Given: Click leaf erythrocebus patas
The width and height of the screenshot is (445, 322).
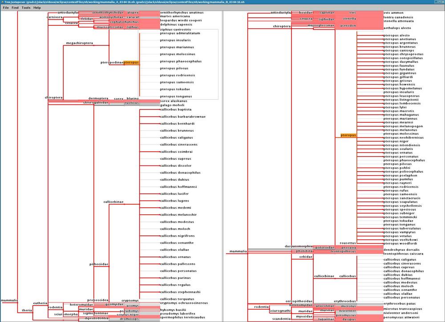Looking at the screenshot, I should tap(399, 304).
